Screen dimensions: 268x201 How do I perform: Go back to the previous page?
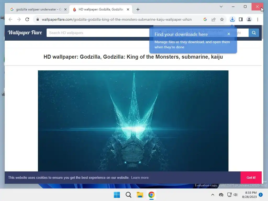tap(10, 19)
